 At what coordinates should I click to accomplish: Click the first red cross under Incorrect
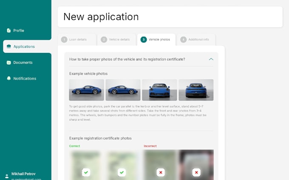(161, 172)
